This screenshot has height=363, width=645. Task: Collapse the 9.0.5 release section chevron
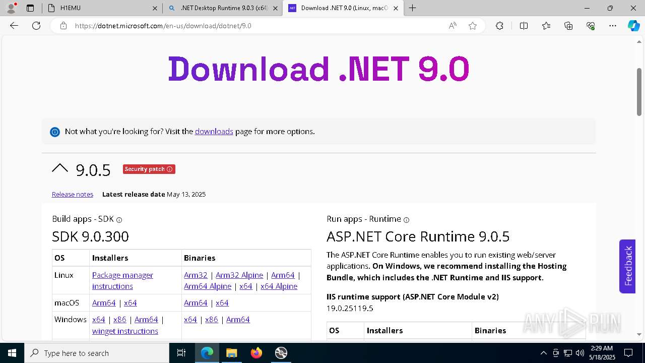point(60,169)
